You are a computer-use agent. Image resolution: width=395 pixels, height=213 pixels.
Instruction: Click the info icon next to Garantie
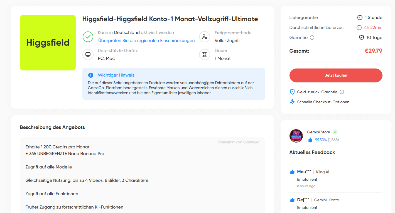tap(312, 38)
